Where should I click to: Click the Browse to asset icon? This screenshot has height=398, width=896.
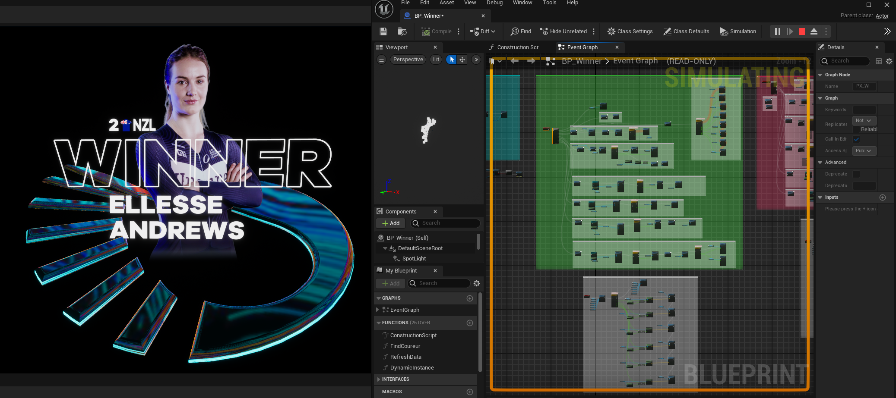[x=402, y=31]
